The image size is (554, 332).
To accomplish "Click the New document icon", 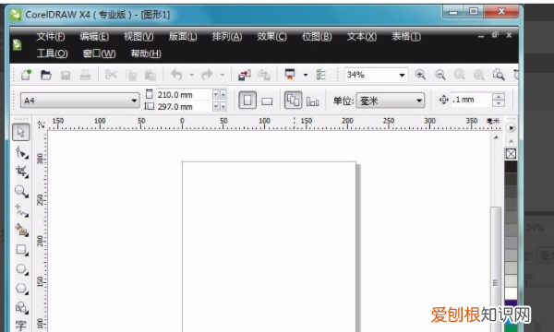I will click(26, 75).
